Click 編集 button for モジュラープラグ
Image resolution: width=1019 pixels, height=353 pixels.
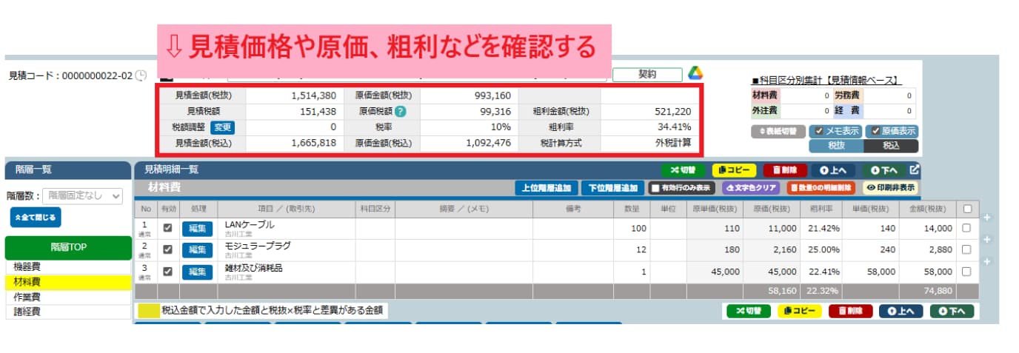click(x=196, y=250)
